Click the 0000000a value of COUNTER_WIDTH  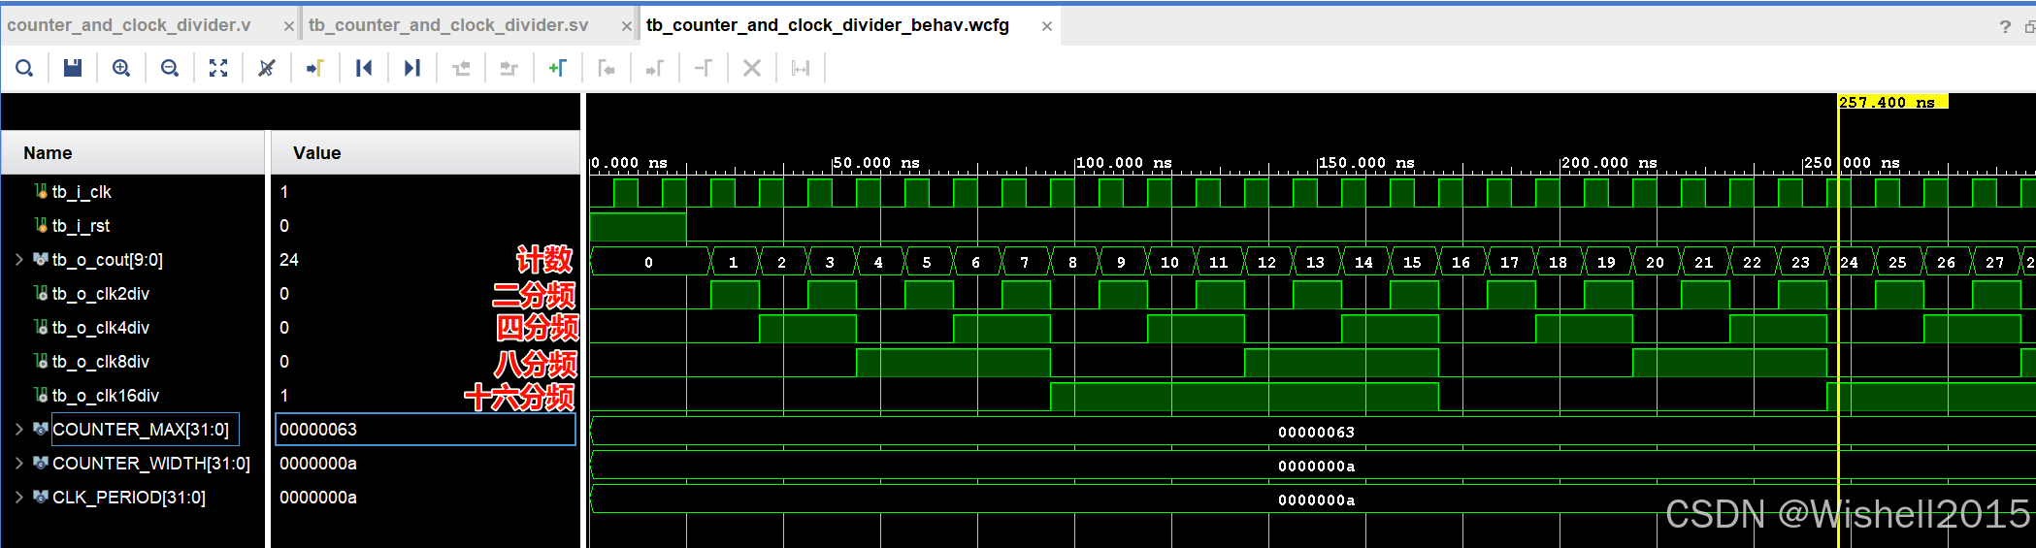point(318,464)
